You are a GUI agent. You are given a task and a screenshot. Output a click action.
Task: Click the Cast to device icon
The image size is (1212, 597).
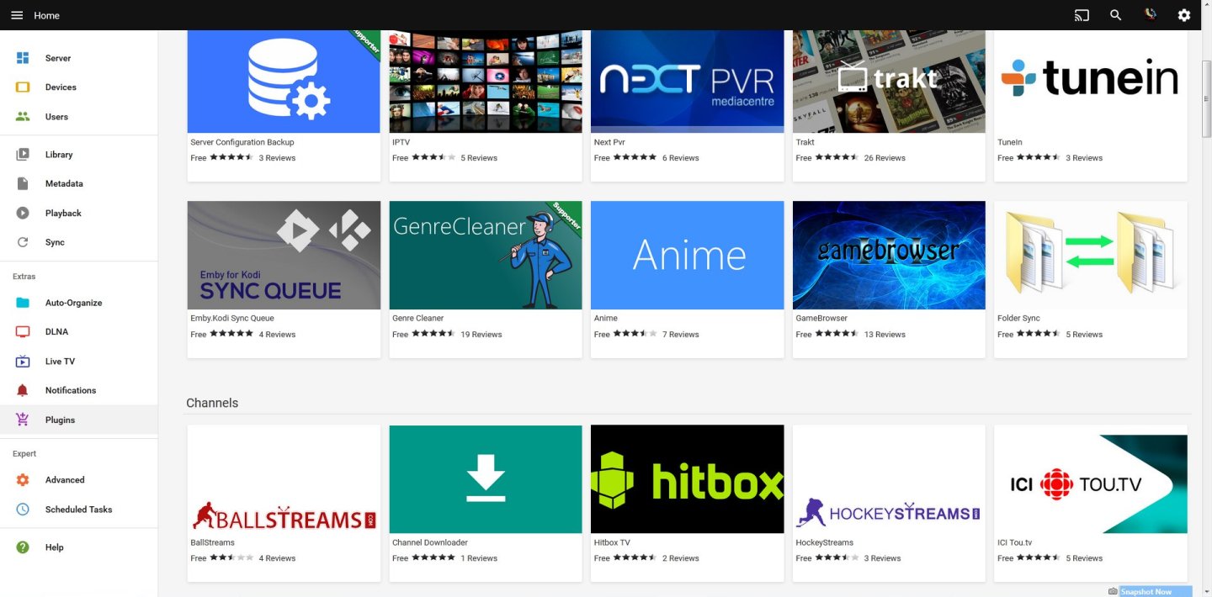click(1082, 15)
